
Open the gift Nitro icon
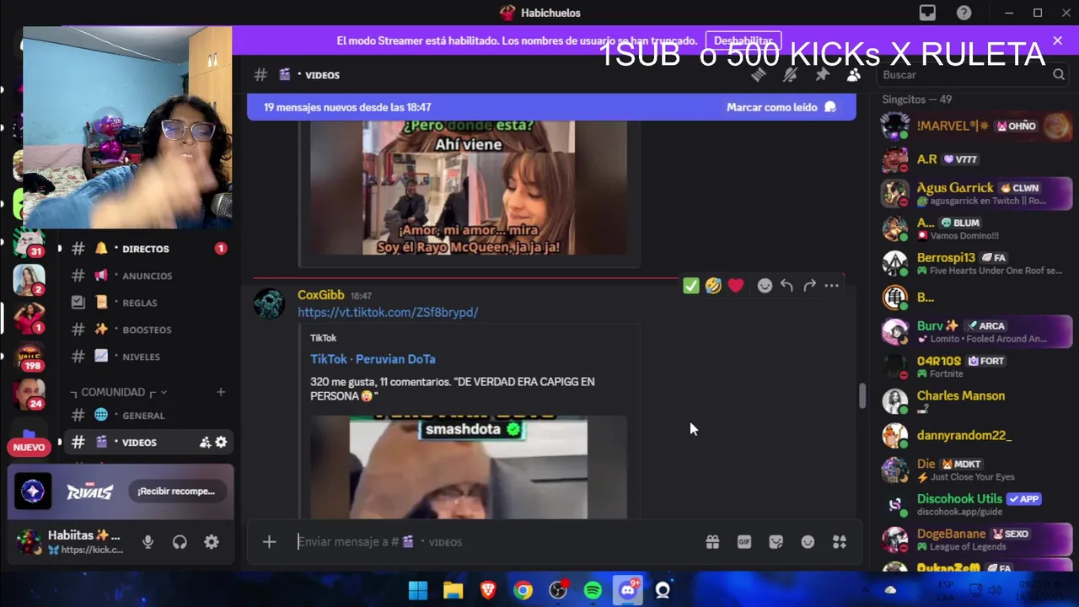tap(712, 542)
